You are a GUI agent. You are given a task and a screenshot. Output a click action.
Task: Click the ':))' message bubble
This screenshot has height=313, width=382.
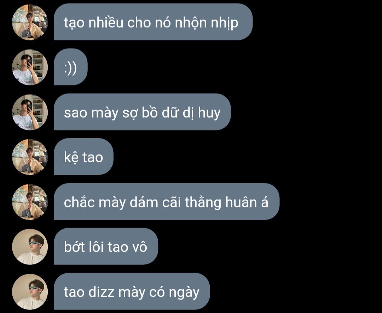[70, 67]
